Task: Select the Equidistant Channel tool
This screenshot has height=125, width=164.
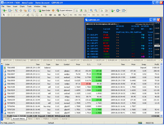Action: click(x=28, y=15)
